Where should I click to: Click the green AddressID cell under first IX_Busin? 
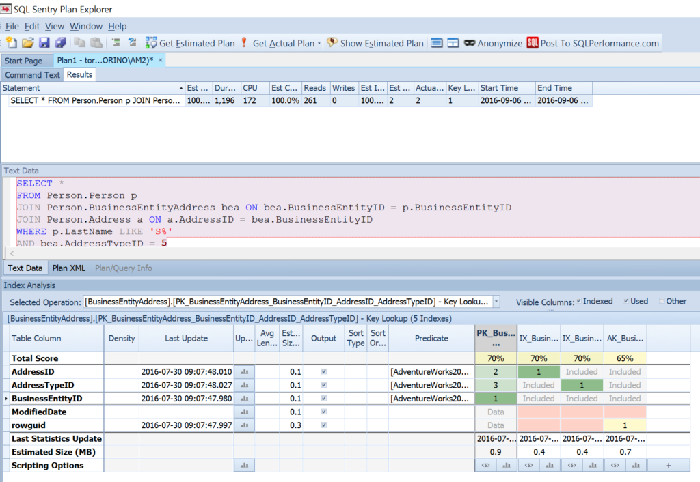[539, 372]
